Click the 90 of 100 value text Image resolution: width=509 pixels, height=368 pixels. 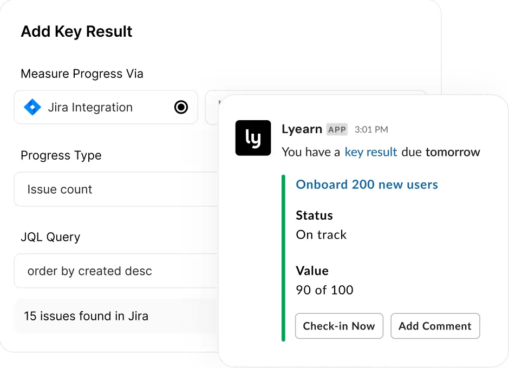[324, 290]
